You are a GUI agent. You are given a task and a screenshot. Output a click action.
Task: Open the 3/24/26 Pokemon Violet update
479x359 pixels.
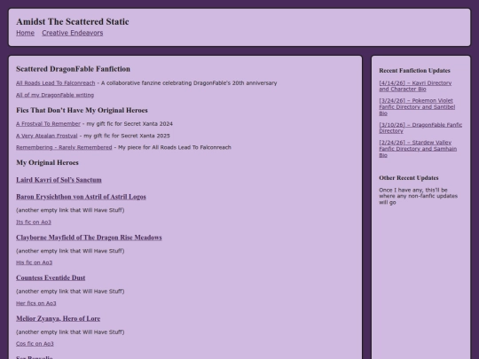click(417, 107)
